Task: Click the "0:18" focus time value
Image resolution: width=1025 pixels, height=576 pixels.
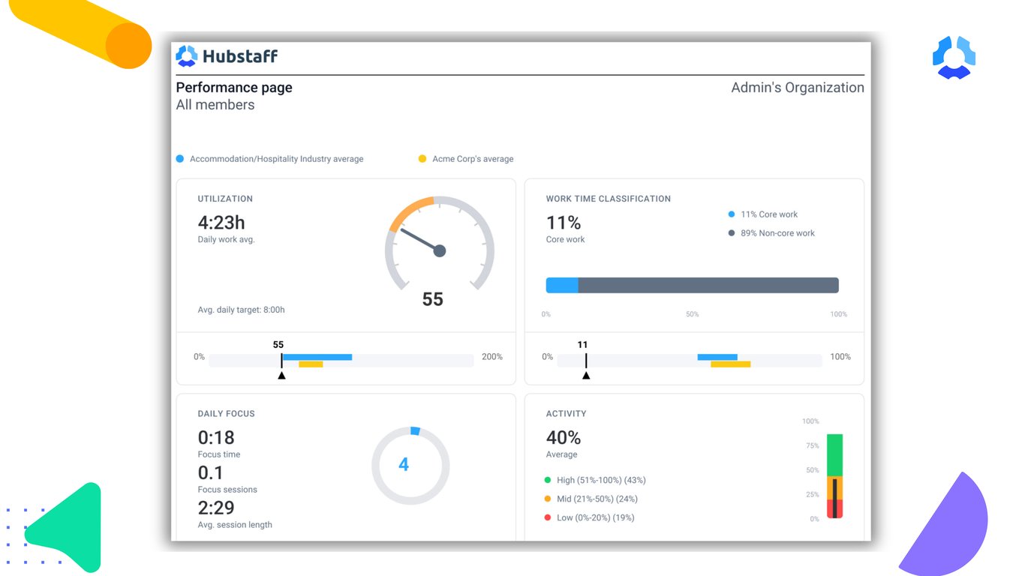Action: [216, 437]
